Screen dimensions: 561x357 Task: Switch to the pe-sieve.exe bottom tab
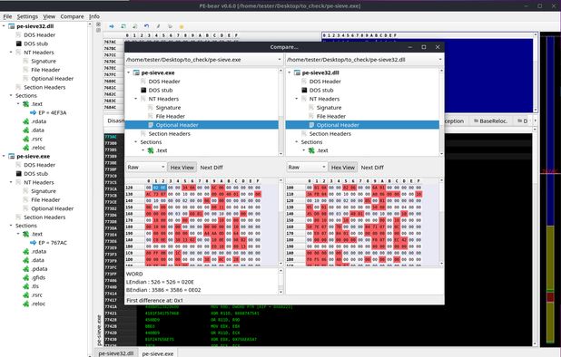[158, 353]
